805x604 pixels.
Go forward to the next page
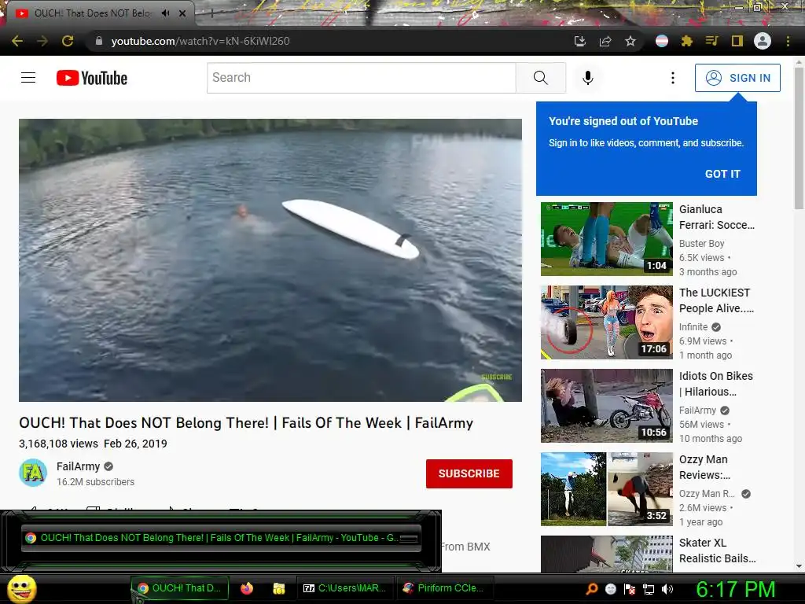pos(42,41)
